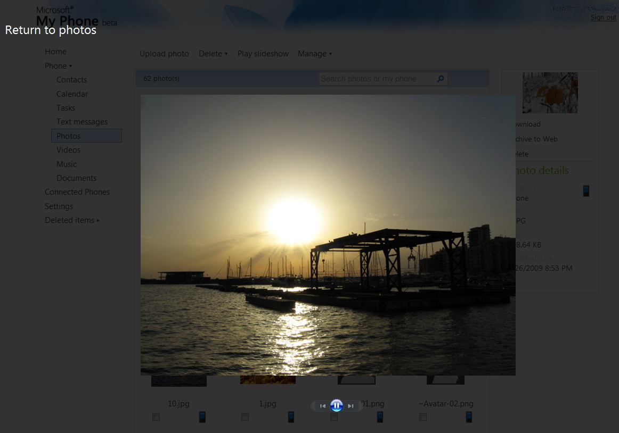Click phone icon beside ~Avatar-02.png
This screenshot has height=433, width=619.
tap(469, 417)
